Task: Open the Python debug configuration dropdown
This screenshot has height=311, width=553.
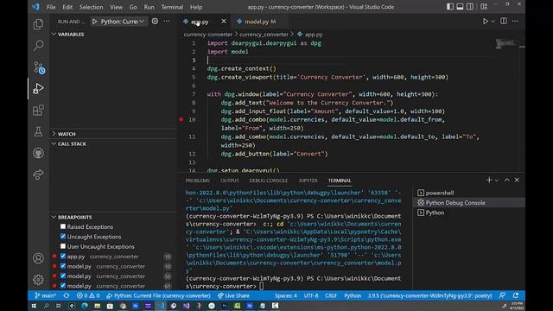Action: pos(123,22)
